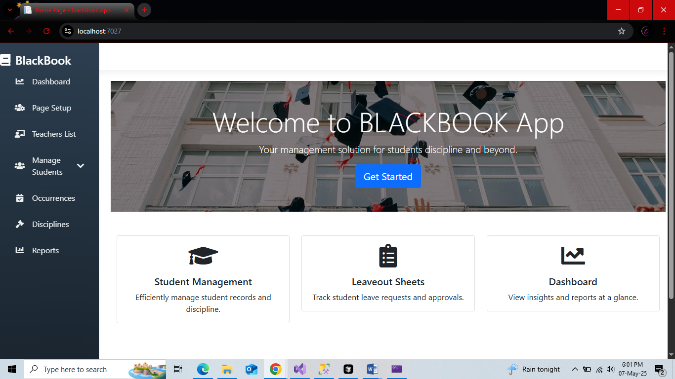Open a new browser tab
The image size is (675, 379).
144,10
